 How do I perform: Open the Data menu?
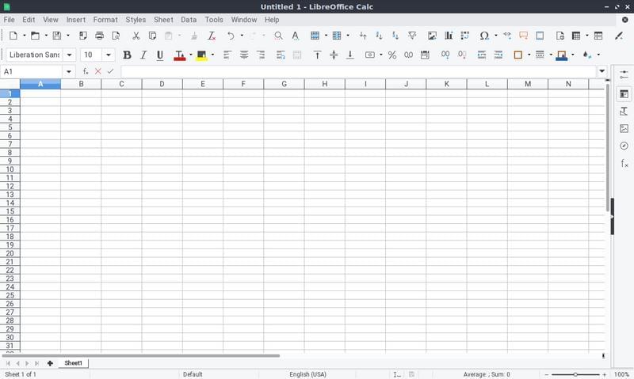[x=189, y=19]
